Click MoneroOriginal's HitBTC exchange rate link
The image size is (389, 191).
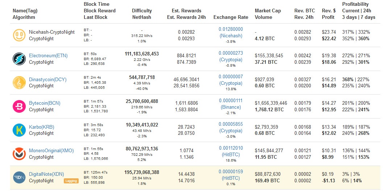(x=231, y=151)
